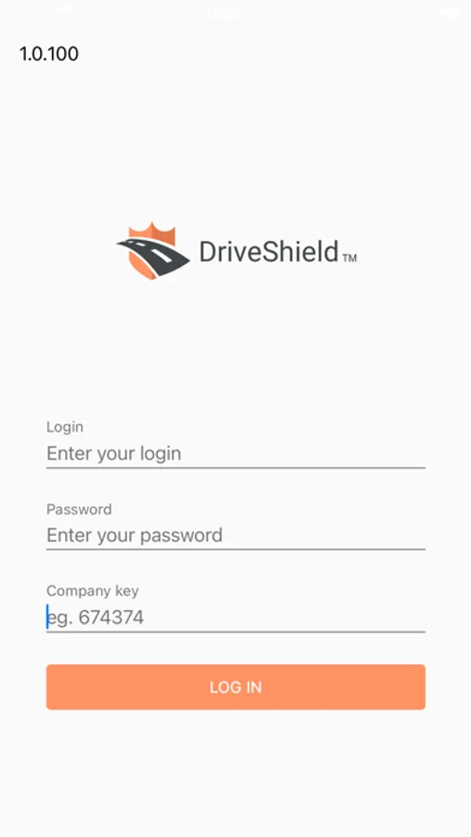
Task: Focus the "Enter your login" field
Action: tap(236, 454)
